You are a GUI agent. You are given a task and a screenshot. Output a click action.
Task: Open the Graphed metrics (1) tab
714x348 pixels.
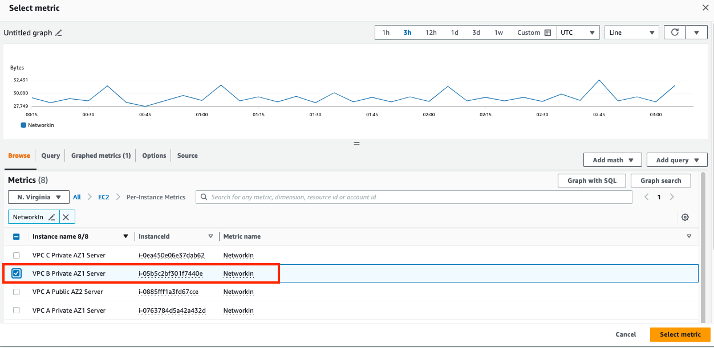coord(101,155)
